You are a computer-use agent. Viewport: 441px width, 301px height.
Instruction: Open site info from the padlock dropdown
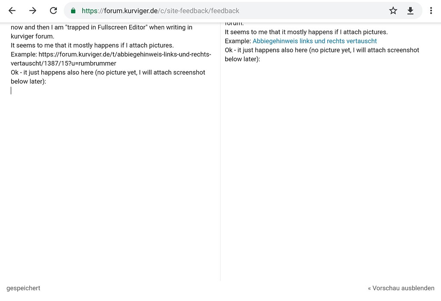click(x=73, y=11)
